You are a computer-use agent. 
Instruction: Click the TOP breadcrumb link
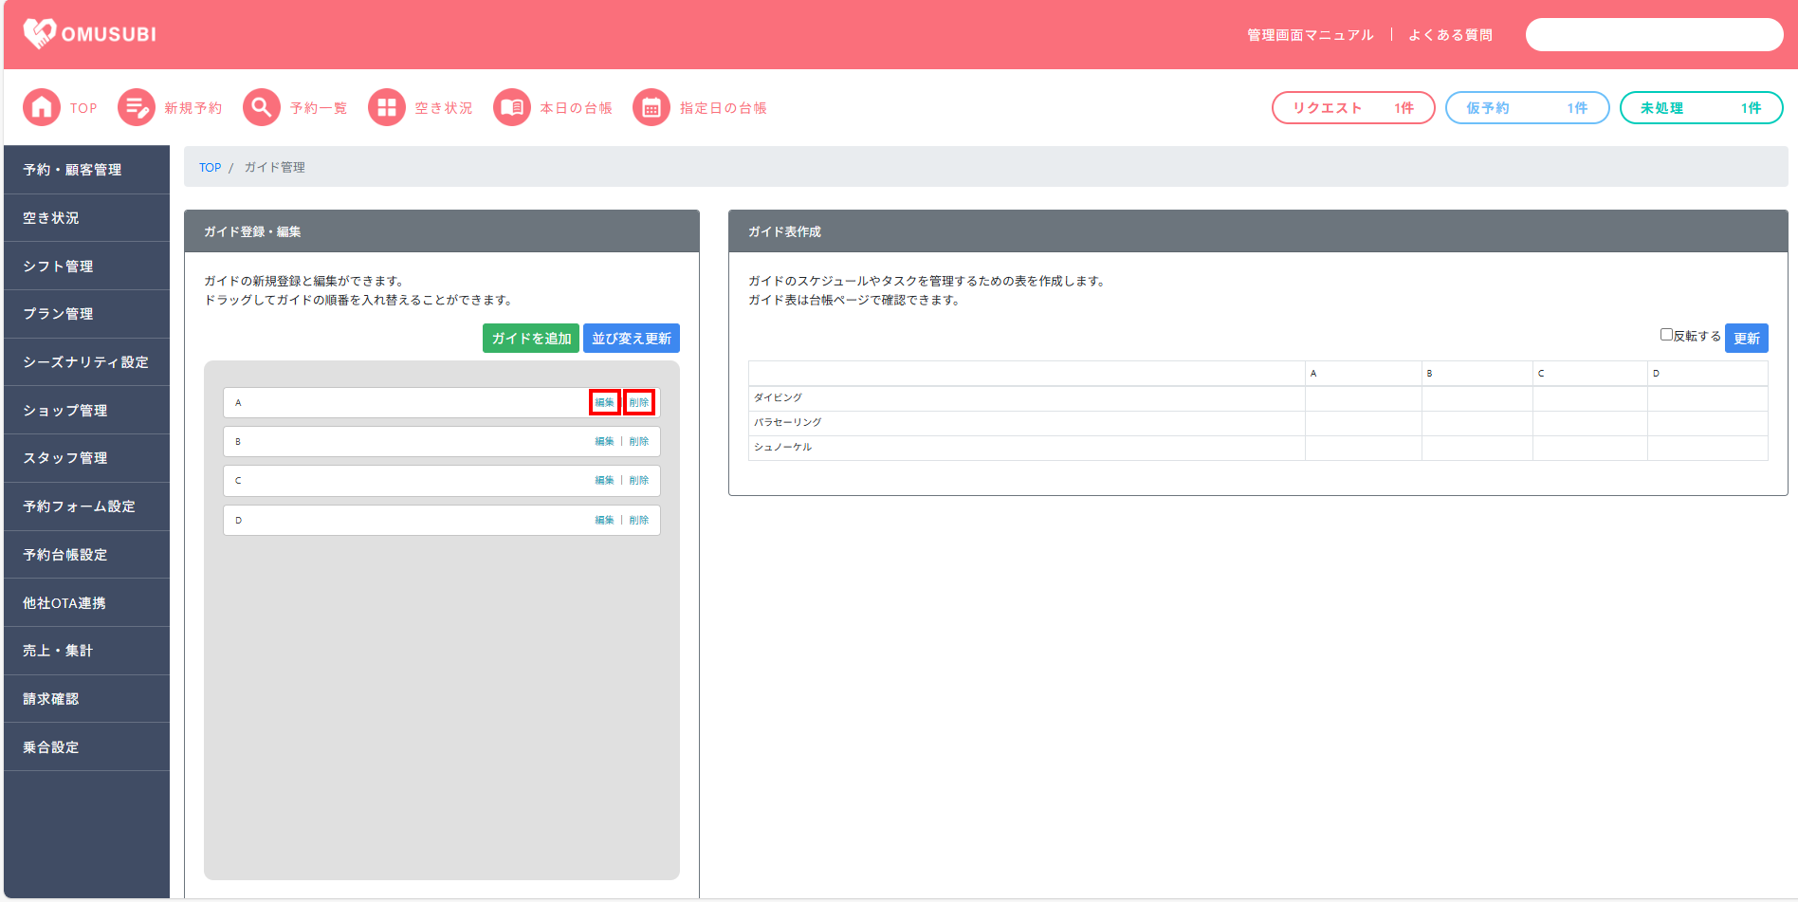click(210, 168)
